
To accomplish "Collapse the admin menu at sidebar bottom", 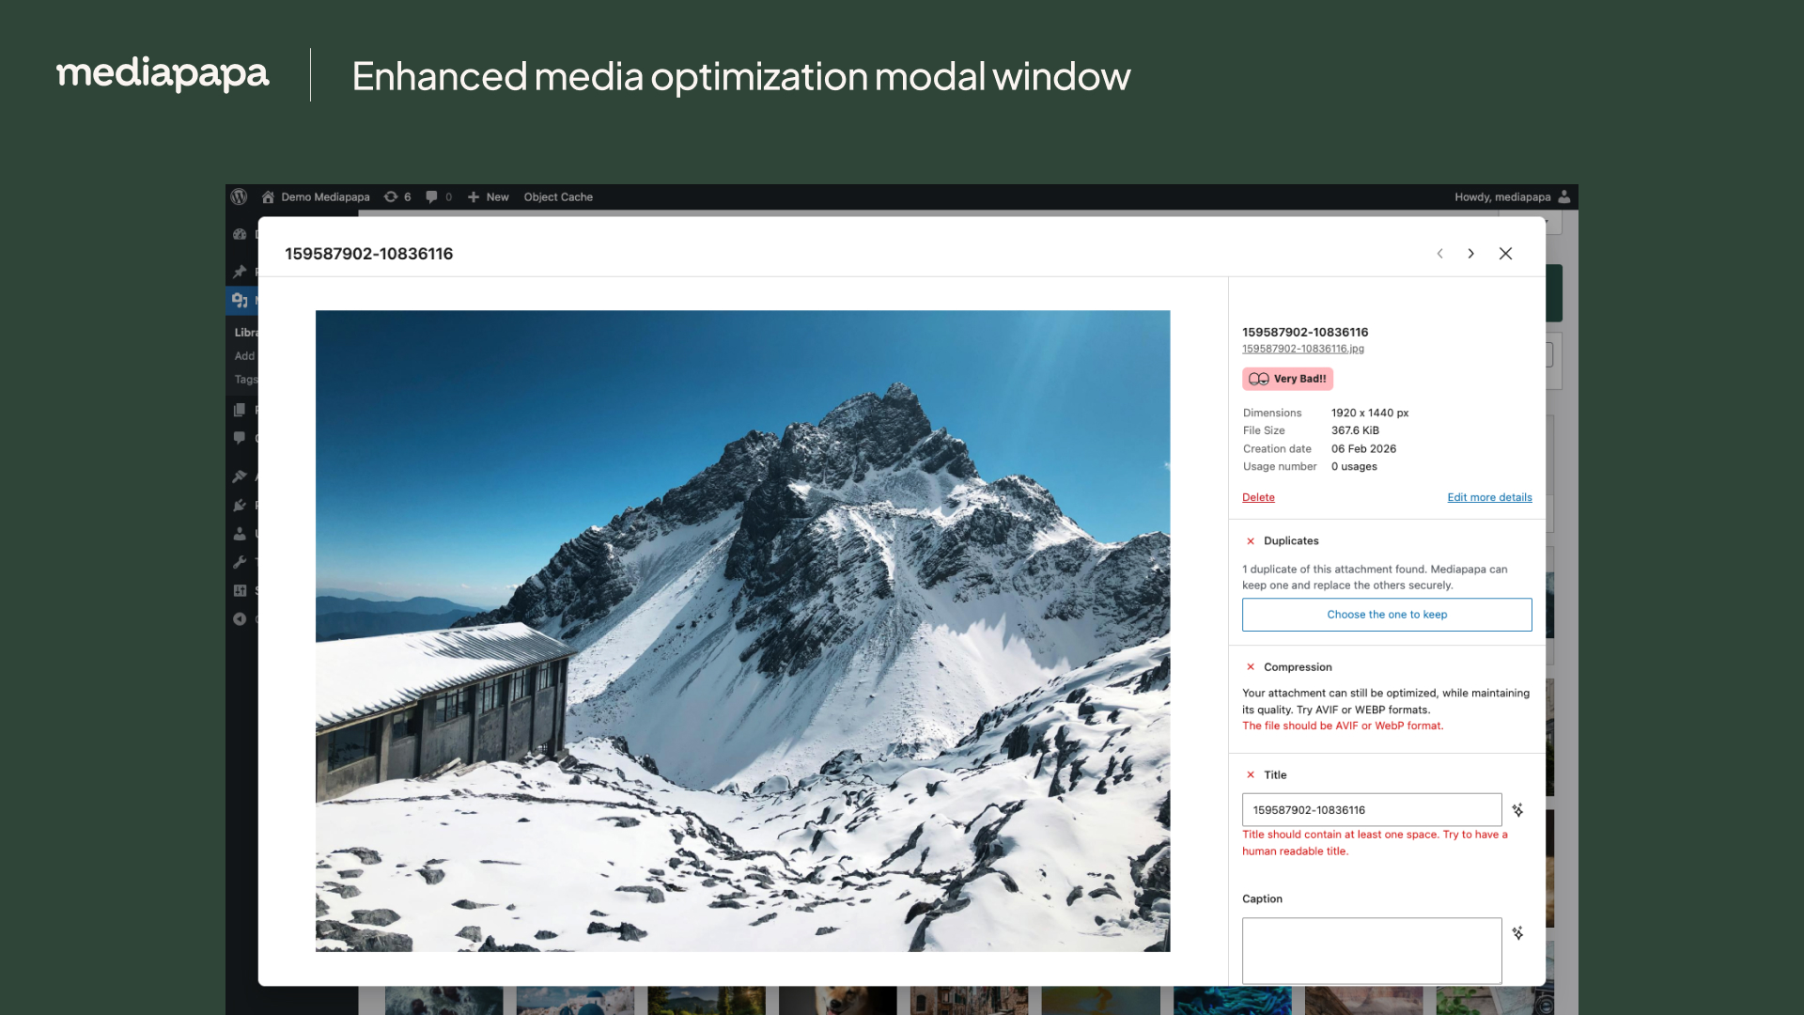I will pyautogui.click(x=241, y=618).
